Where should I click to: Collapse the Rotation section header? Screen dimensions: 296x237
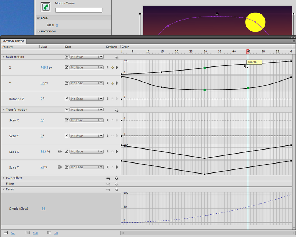(38, 32)
